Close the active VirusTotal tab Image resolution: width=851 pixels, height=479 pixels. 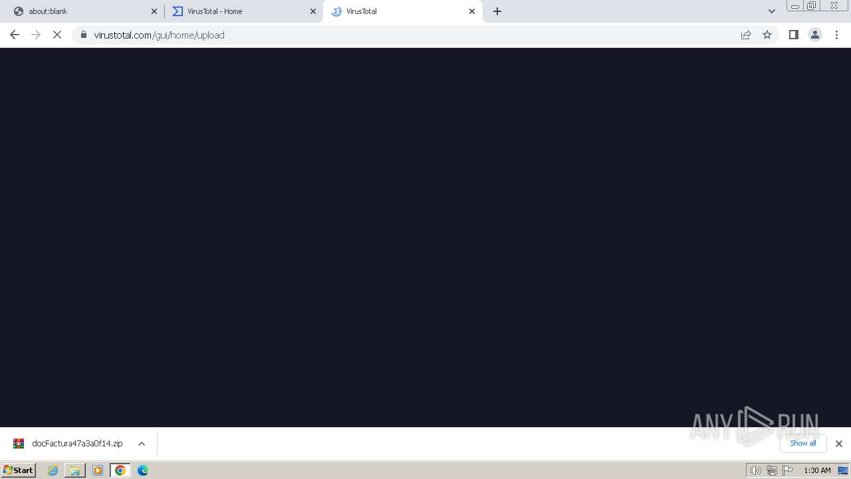[472, 11]
